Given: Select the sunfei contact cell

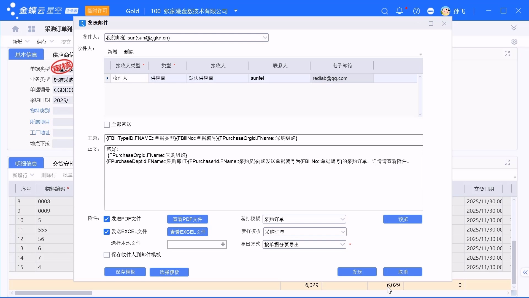Looking at the screenshot, I should point(280,78).
